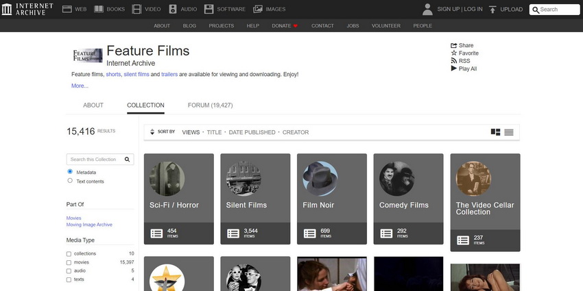Switch to list view layout icon
Image resolution: width=583 pixels, height=291 pixels.
pos(508,132)
